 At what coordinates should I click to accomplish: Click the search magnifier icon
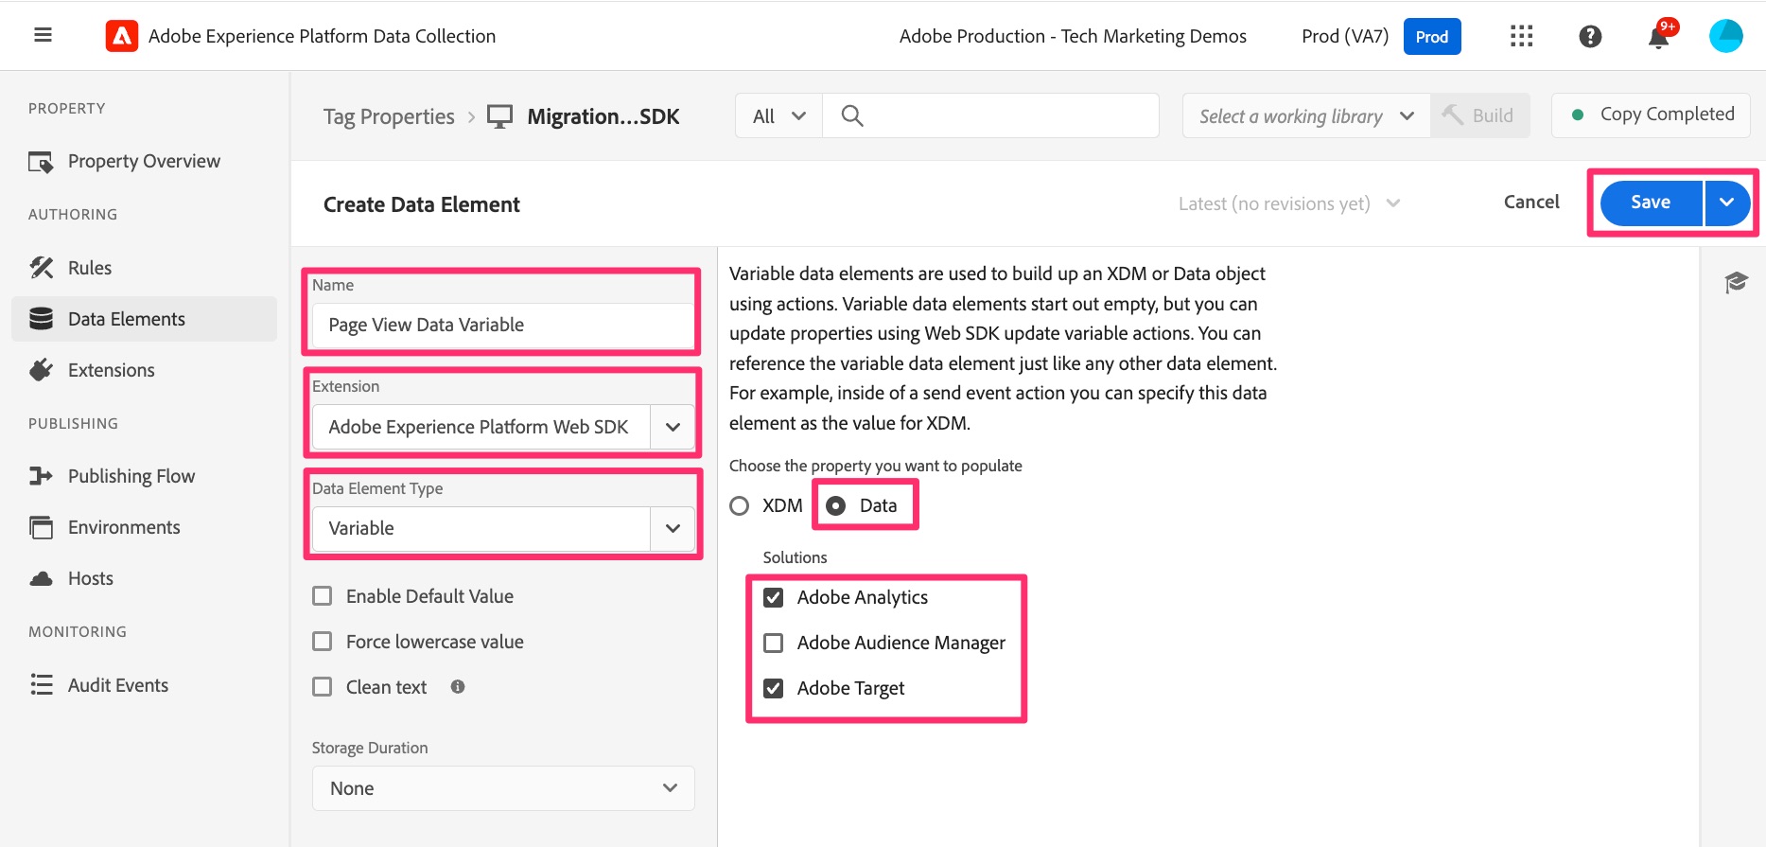click(x=852, y=116)
